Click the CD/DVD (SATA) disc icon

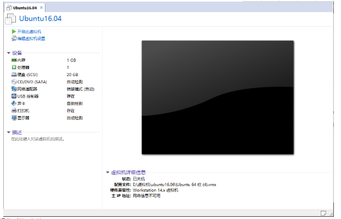click(14, 82)
